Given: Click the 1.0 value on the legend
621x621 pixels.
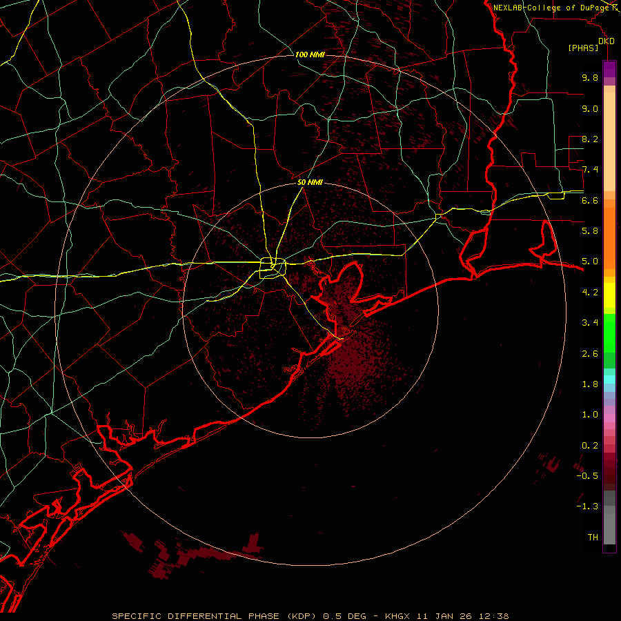Looking at the screenshot, I should (x=590, y=415).
